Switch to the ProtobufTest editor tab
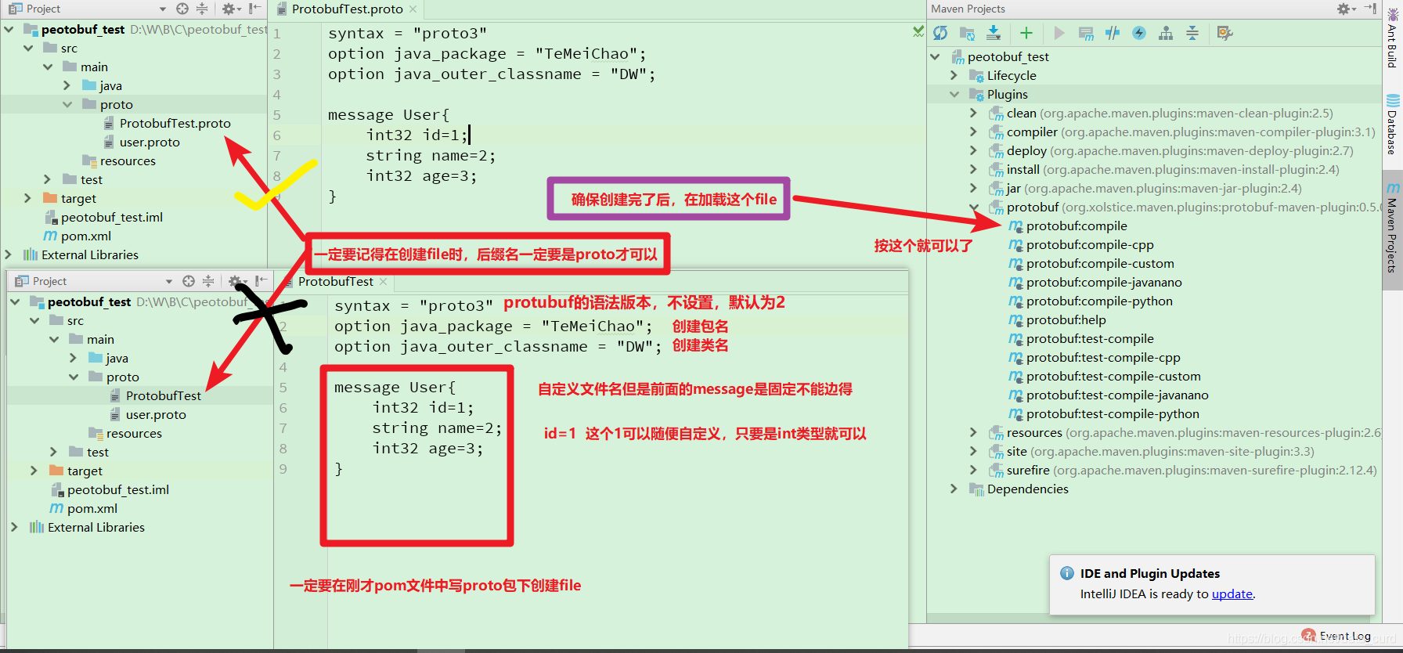1403x653 pixels. pyautogui.click(x=335, y=282)
